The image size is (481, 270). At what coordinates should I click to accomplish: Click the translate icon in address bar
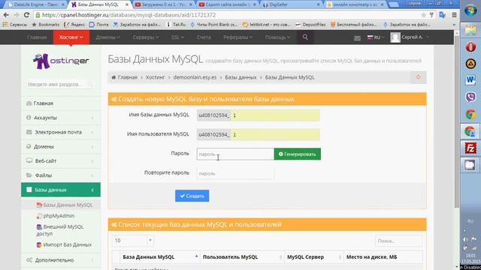pyautogui.click(x=442, y=15)
